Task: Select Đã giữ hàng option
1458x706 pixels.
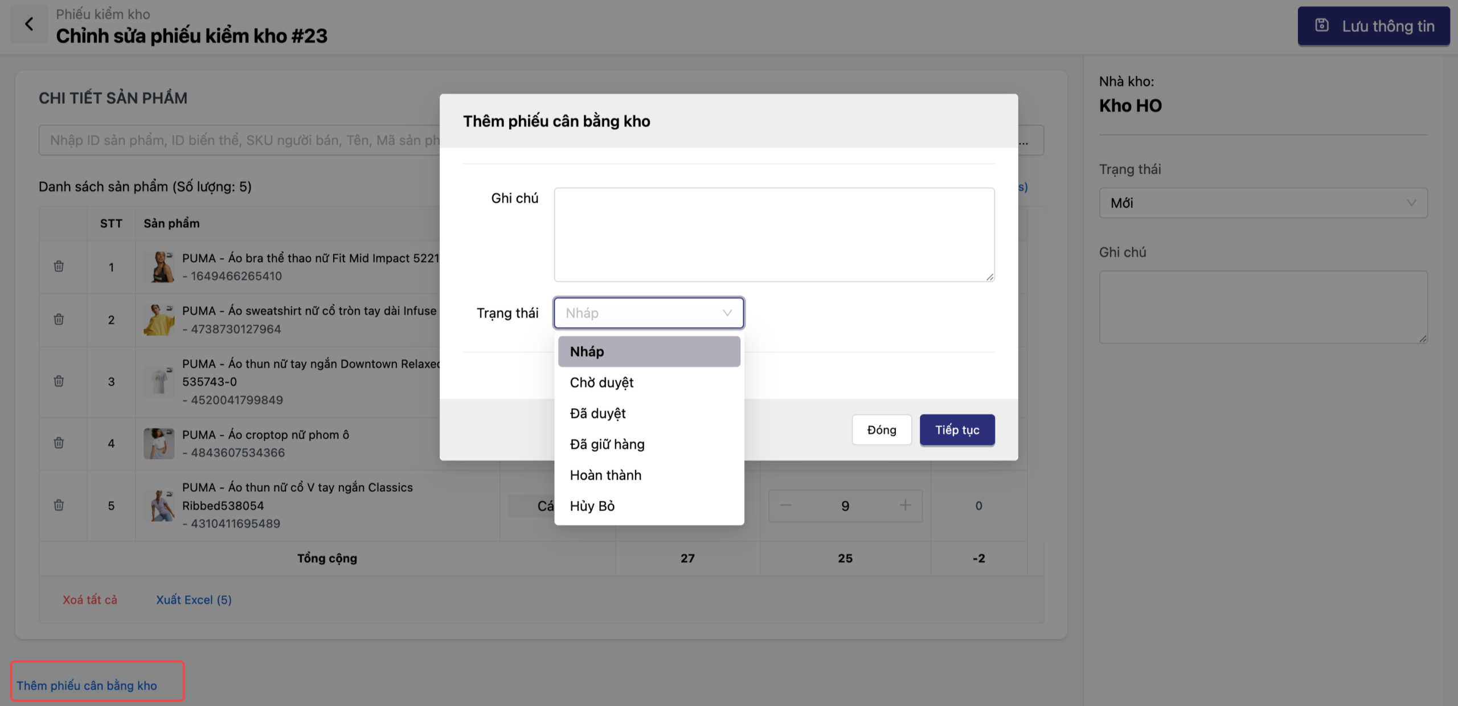Action: click(607, 444)
